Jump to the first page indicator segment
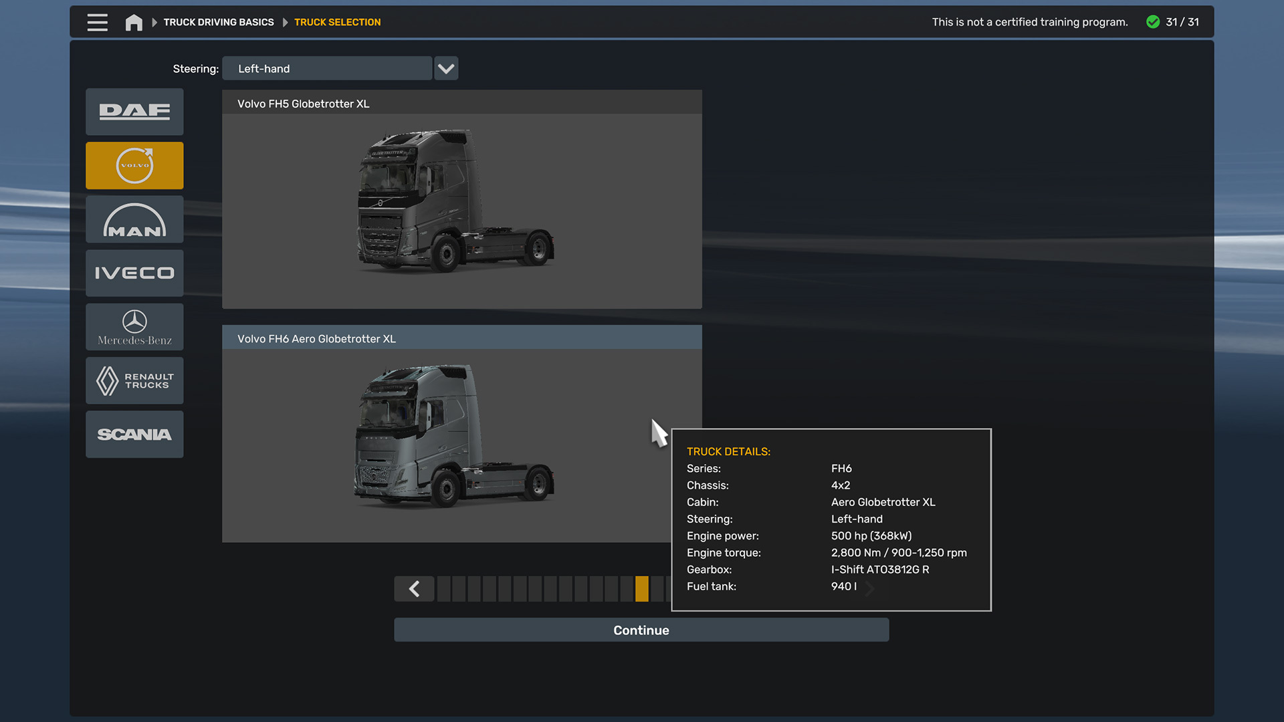 443,589
